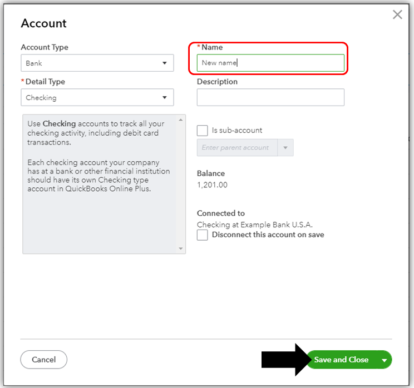Focus the empty Description text box
Viewport: 414px width, 388px height.
pyautogui.click(x=270, y=97)
